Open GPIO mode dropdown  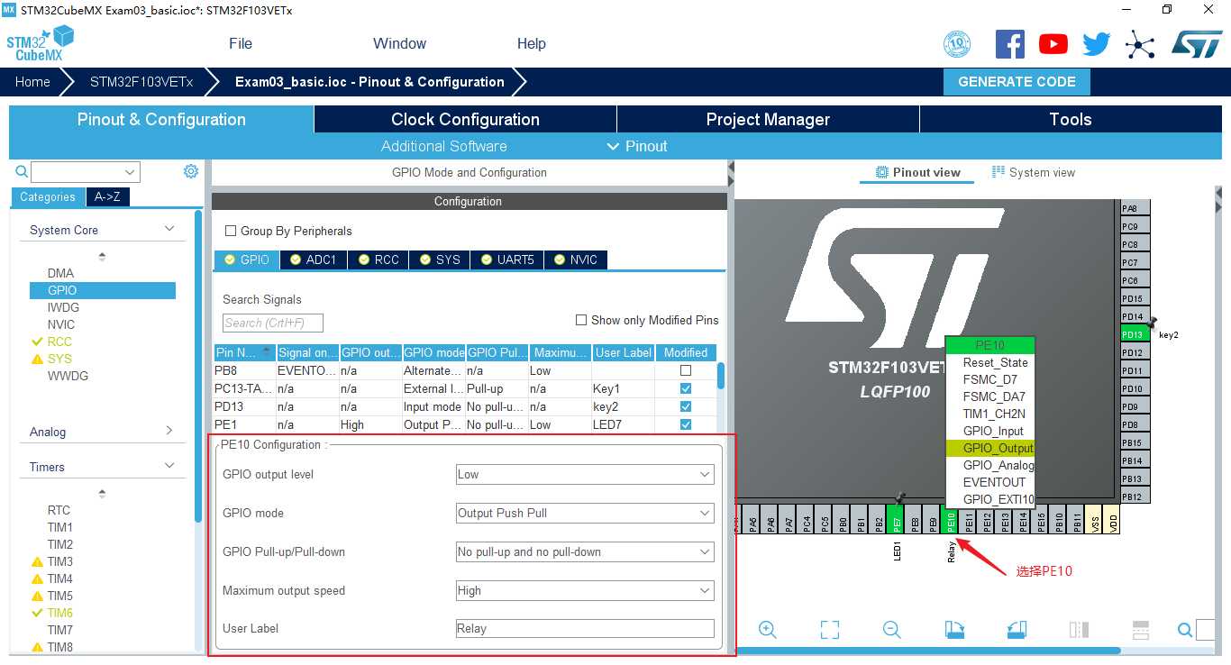click(x=585, y=513)
